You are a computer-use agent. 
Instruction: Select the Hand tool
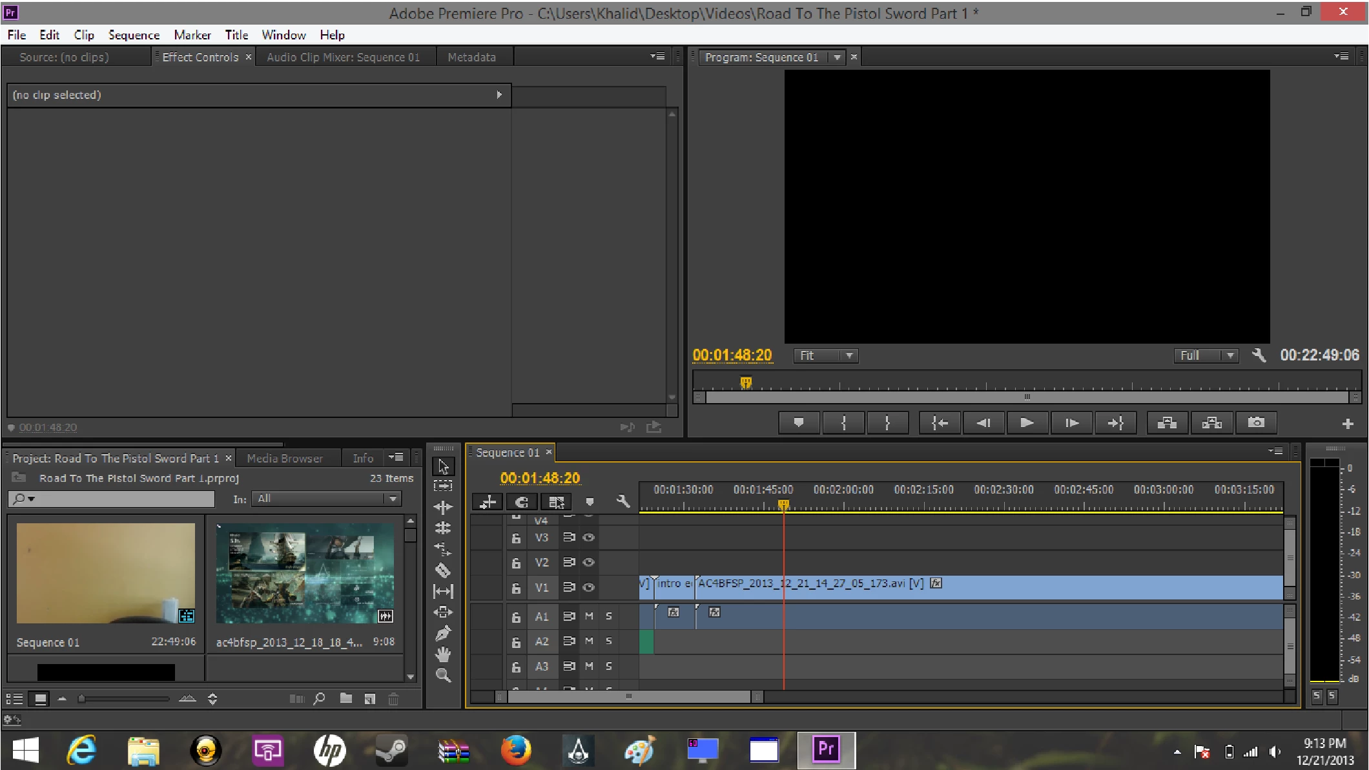pos(442,655)
